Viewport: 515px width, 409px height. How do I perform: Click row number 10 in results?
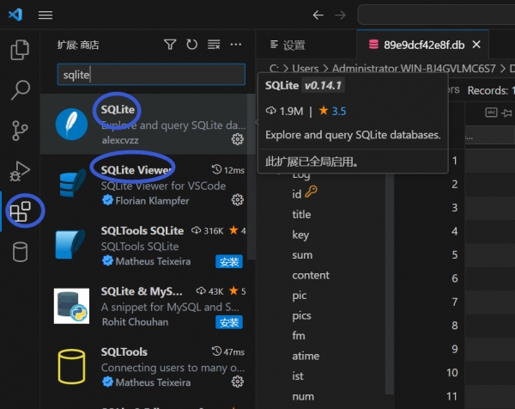(452, 373)
